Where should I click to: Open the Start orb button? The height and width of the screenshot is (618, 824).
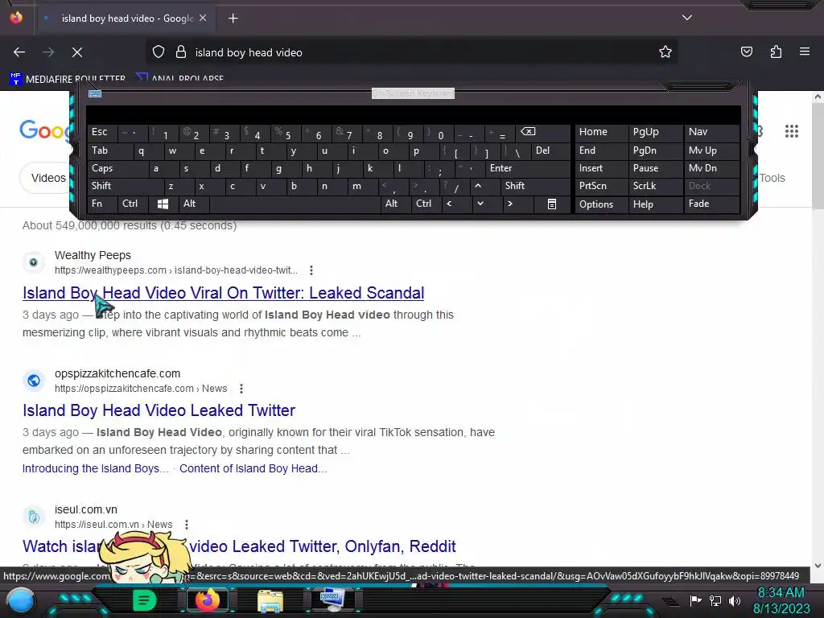coord(20,600)
